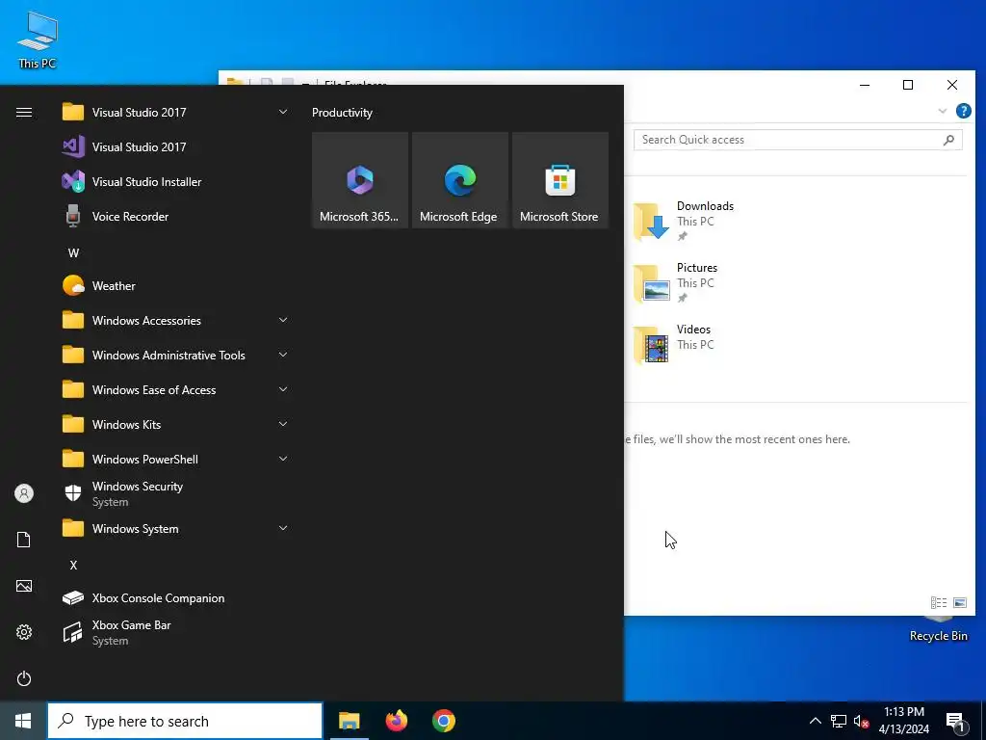Viewport: 986px width, 740px height.
Task: Click the Productivity group title
Action: click(342, 113)
